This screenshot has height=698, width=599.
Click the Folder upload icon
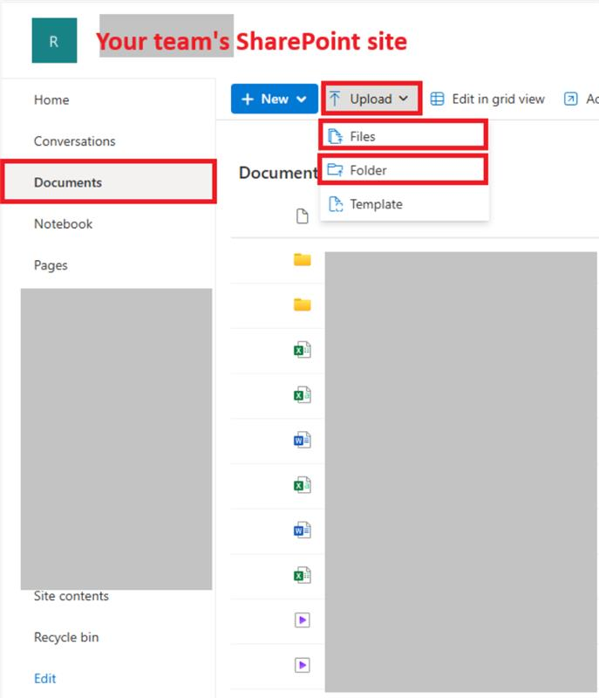tap(335, 169)
